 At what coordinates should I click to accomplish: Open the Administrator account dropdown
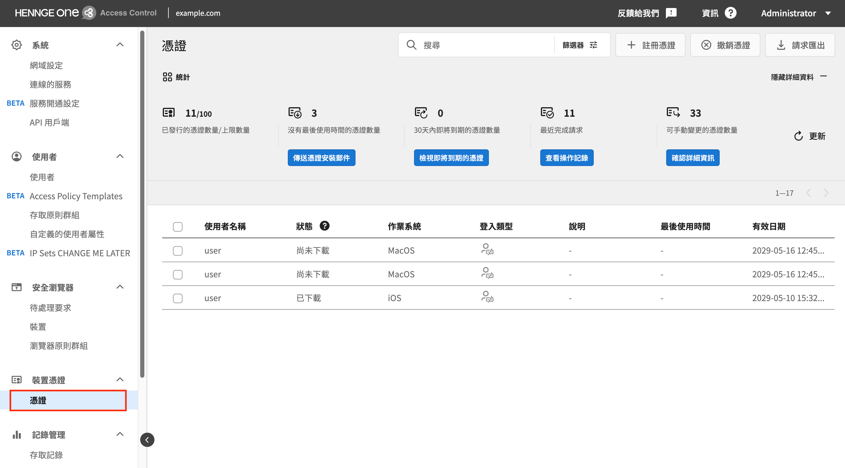click(795, 13)
